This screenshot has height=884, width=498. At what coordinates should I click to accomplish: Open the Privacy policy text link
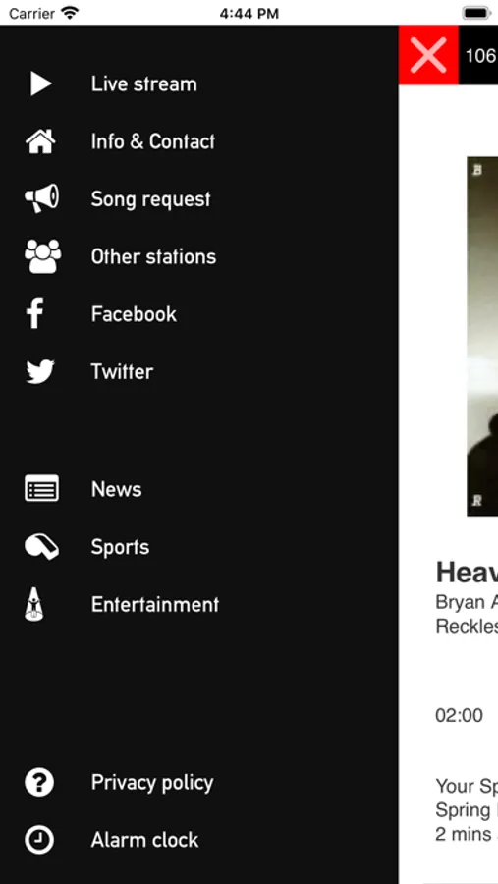coord(152,783)
